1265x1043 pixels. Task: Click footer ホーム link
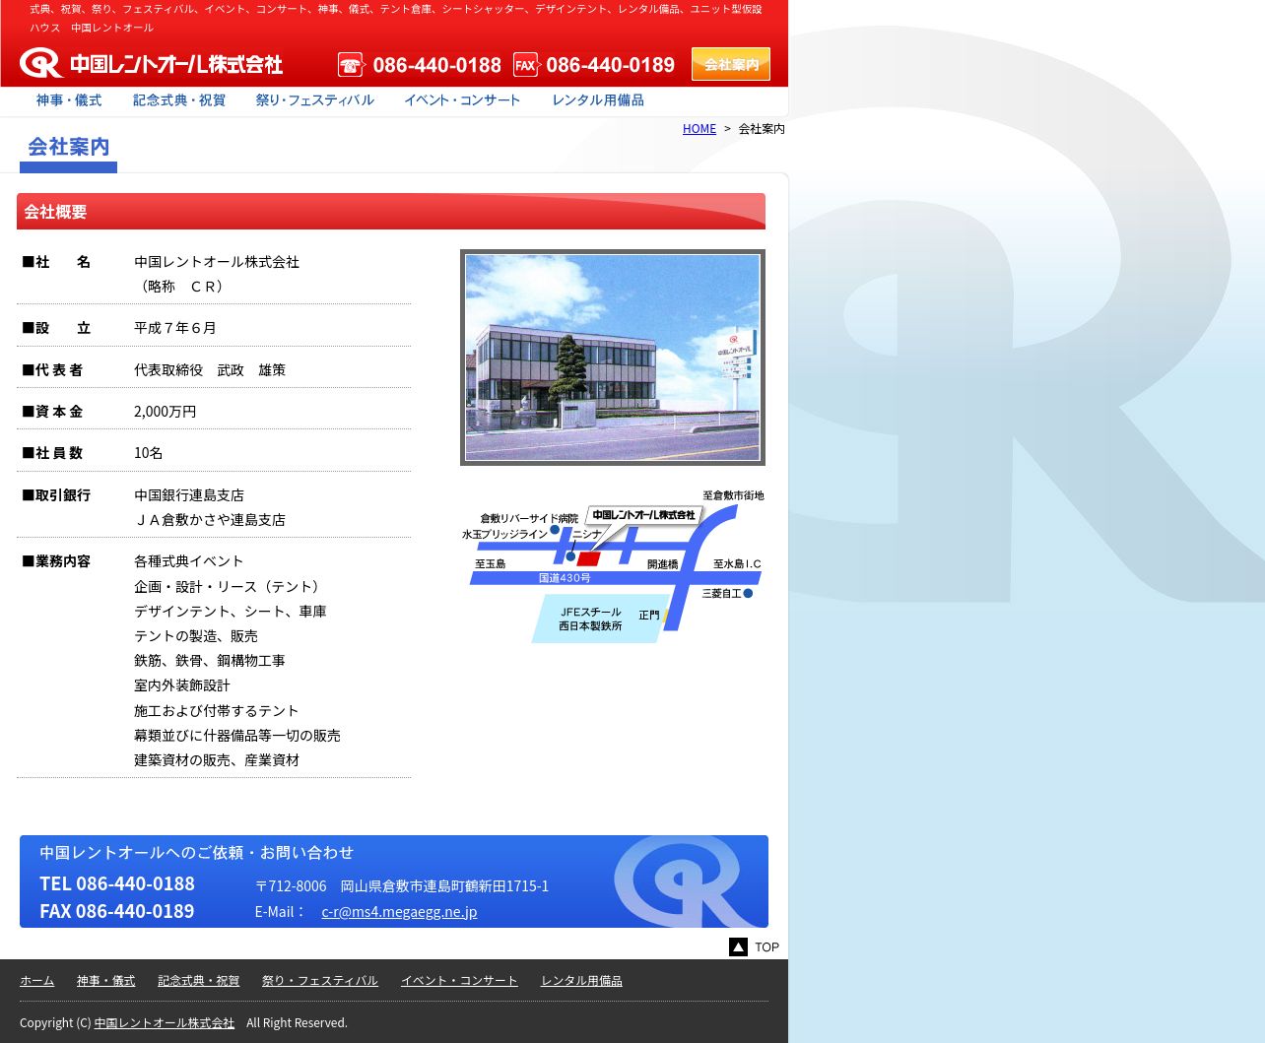37,981
